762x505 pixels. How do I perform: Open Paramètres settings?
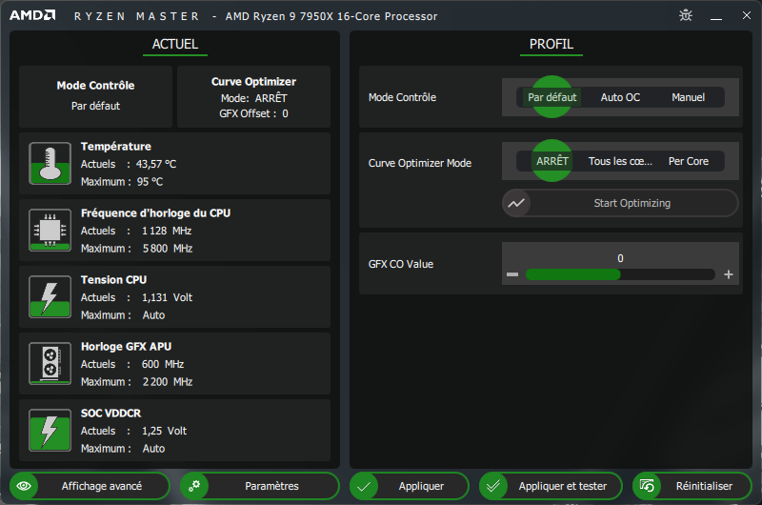coord(260,486)
